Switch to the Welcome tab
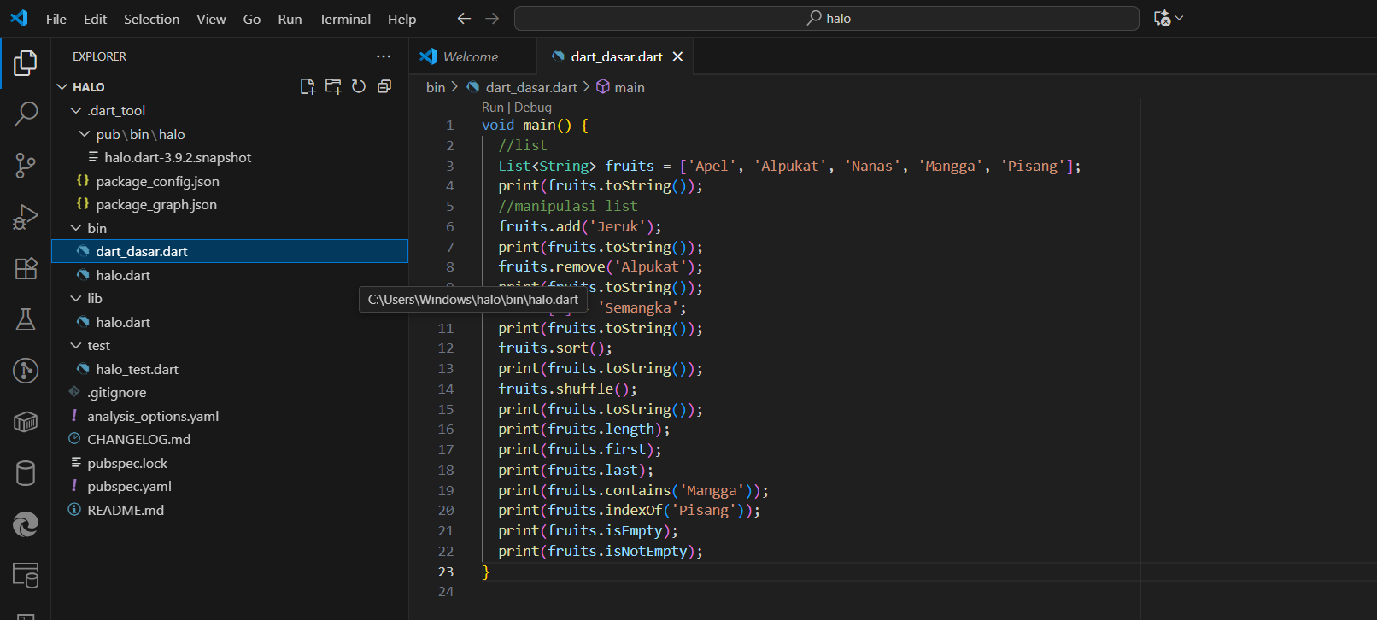Viewport: 1377px width, 620px height. 470,56
